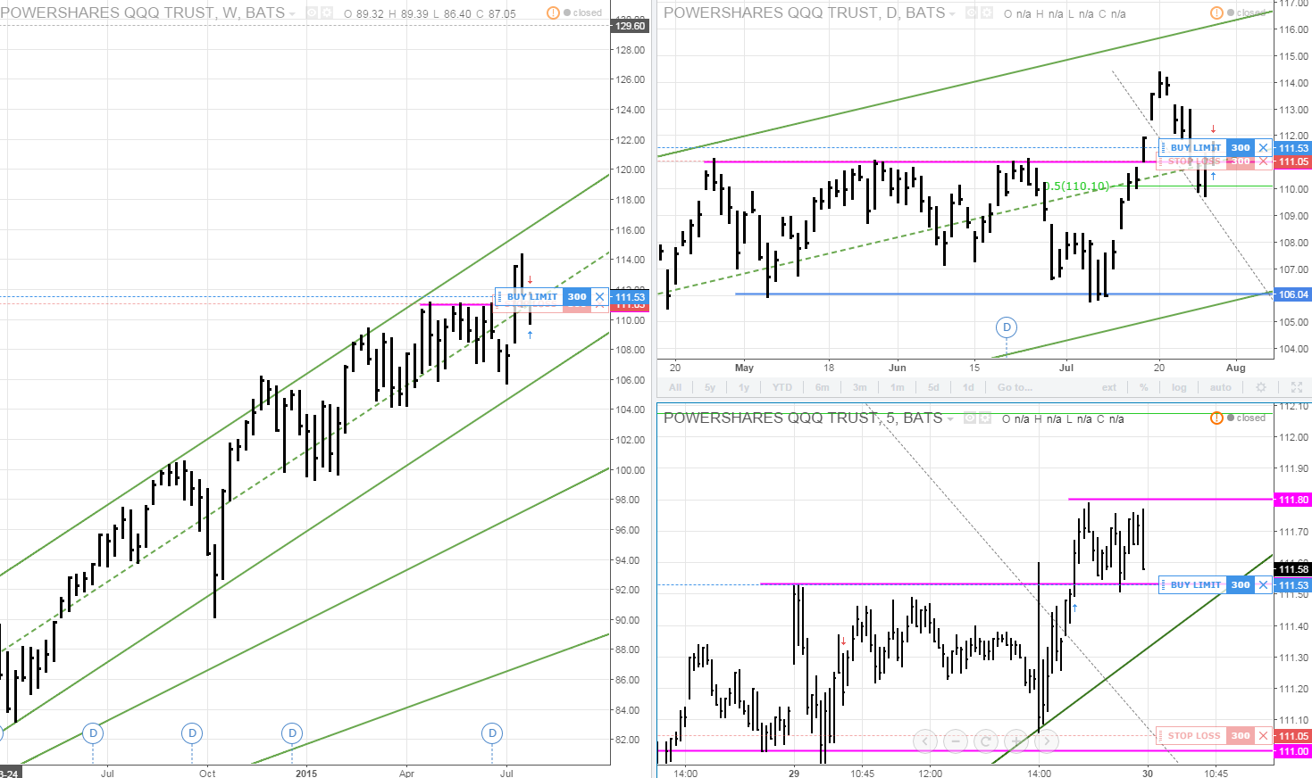Click the dividend marker near 2015 on weekly chart
The image size is (1312, 778).
click(292, 733)
